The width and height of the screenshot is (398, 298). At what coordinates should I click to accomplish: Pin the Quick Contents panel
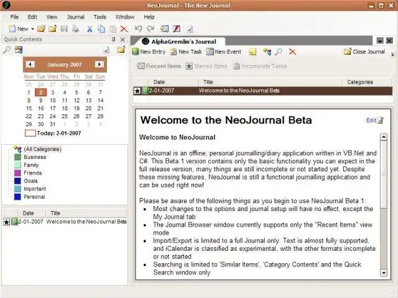pyautogui.click(x=114, y=40)
